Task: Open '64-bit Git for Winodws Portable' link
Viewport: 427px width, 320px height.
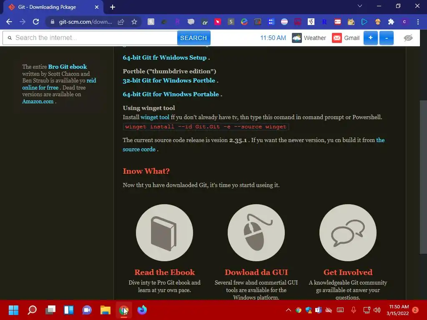Action: (x=171, y=94)
